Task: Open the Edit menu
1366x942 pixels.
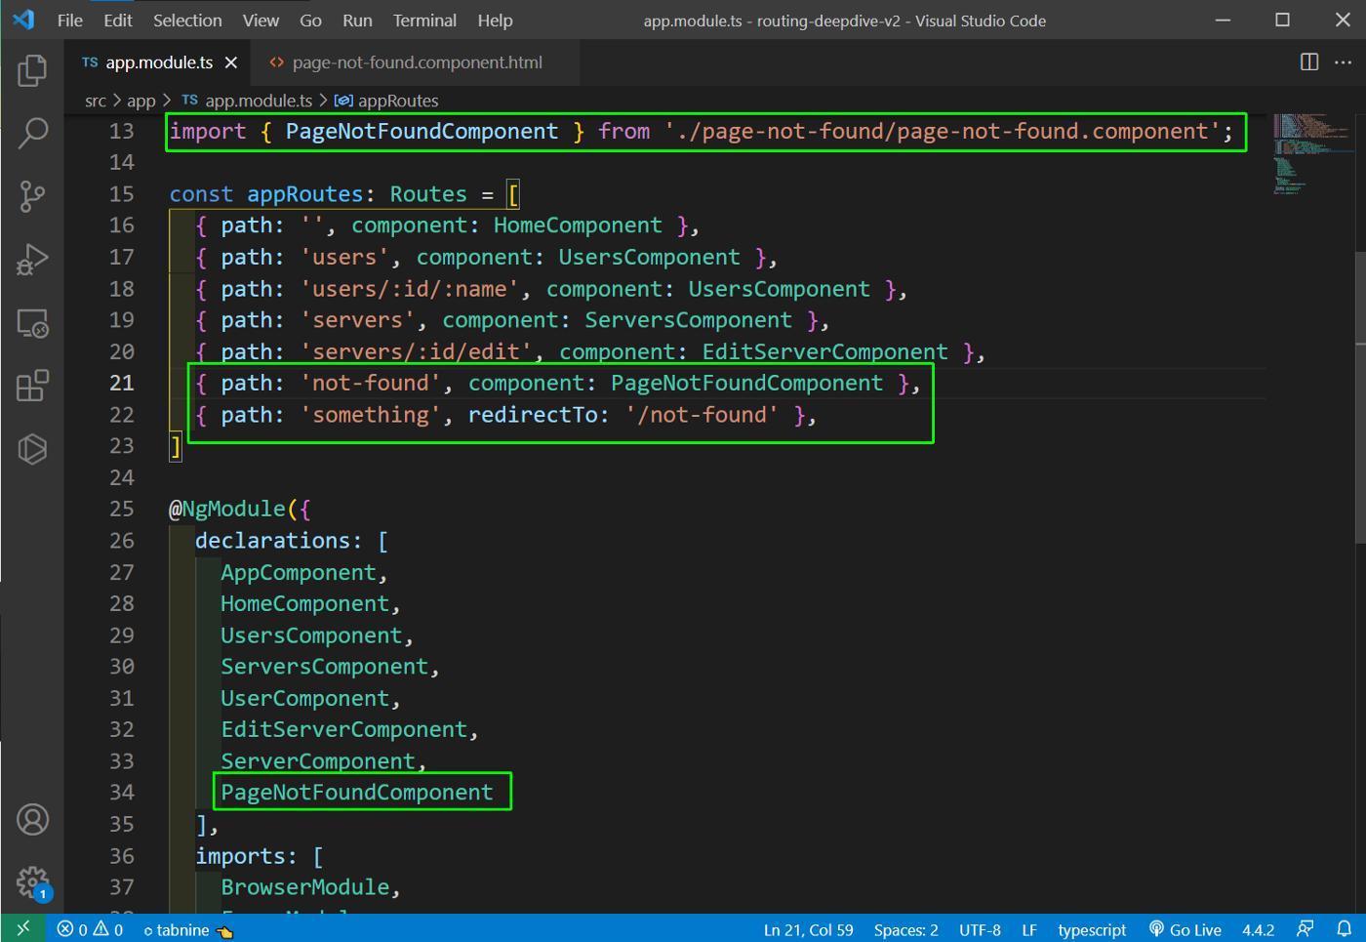Action: [x=118, y=20]
